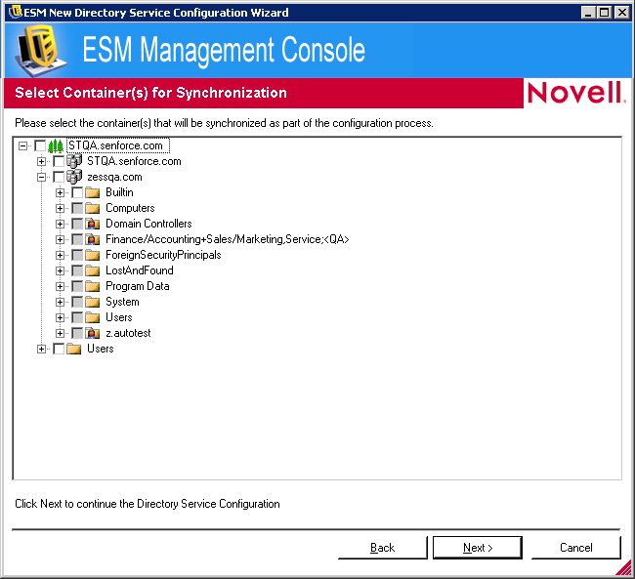Click the z.autotest OU icon
Image resolution: width=635 pixels, height=579 pixels.
(93, 333)
